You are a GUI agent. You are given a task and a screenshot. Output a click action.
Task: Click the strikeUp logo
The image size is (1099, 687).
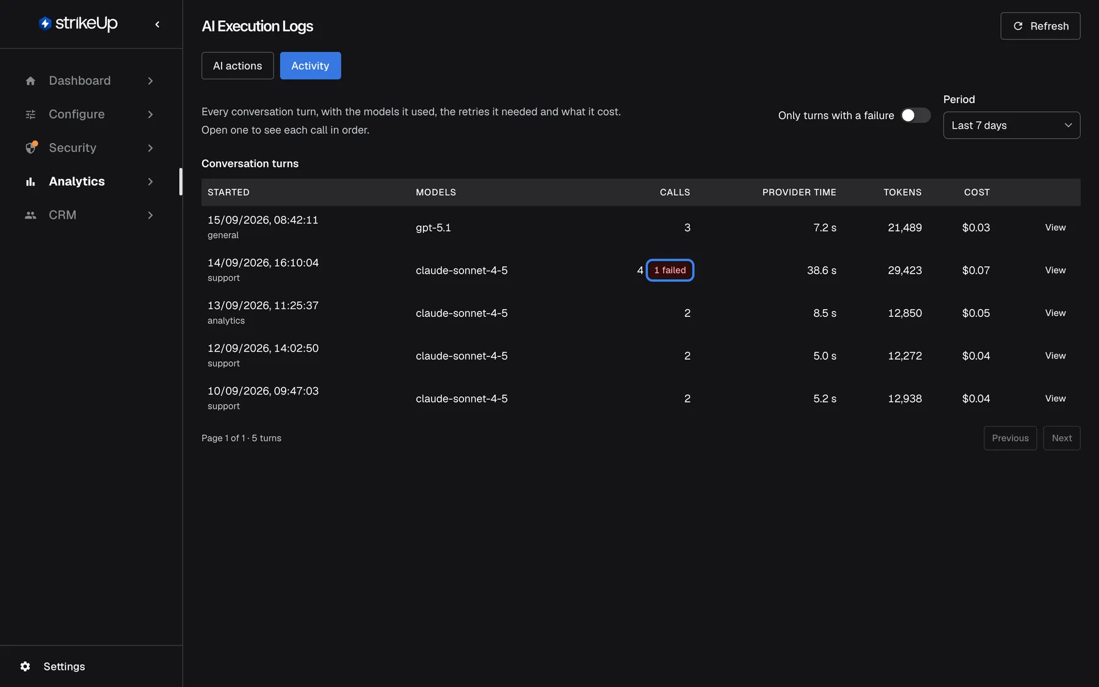coord(78,24)
